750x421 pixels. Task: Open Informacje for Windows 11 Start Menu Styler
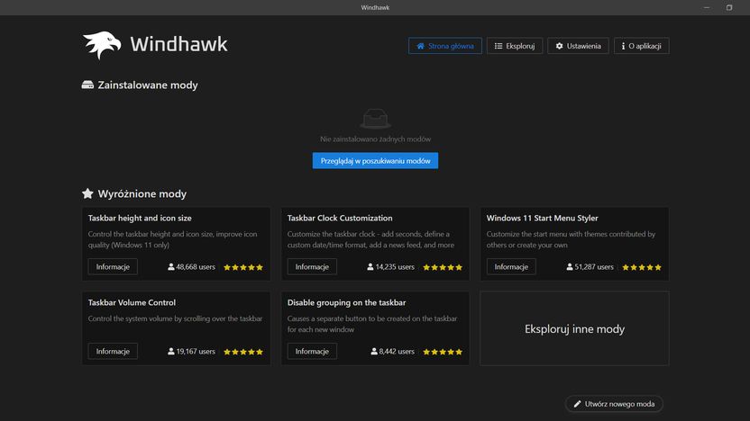coord(511,267)
